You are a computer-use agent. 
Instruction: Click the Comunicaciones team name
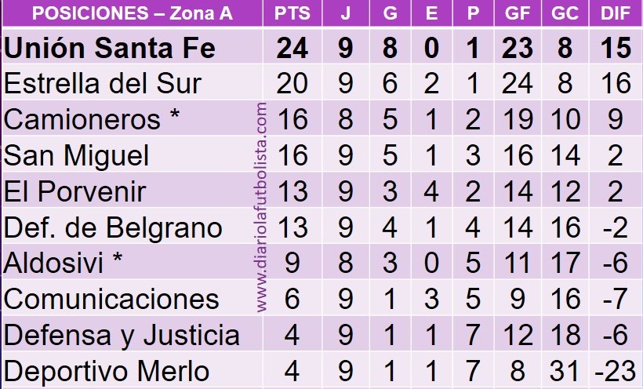(111, 299)
